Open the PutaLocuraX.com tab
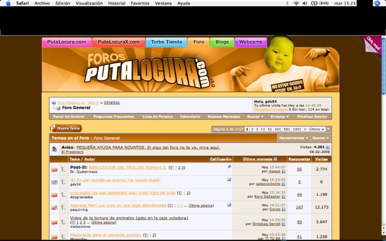 119,42
